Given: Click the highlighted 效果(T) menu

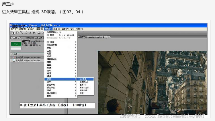Looking at the screenshot, I should pyautogui.click(x=48, y=29).
